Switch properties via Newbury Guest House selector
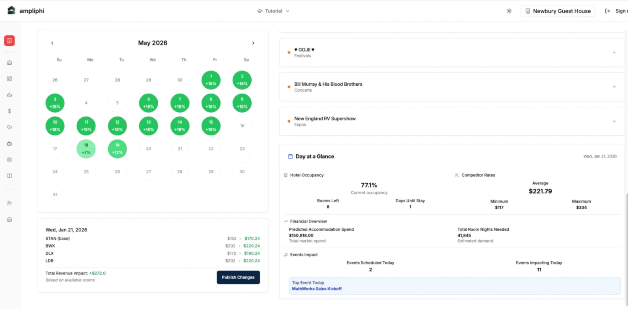The height and width of the screenshot is (309, 628). [558, 11]
